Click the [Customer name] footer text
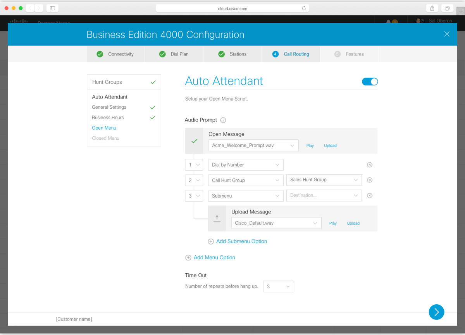Image resolution: width=465 pixels, height=335 pixels. coord(74,319)
